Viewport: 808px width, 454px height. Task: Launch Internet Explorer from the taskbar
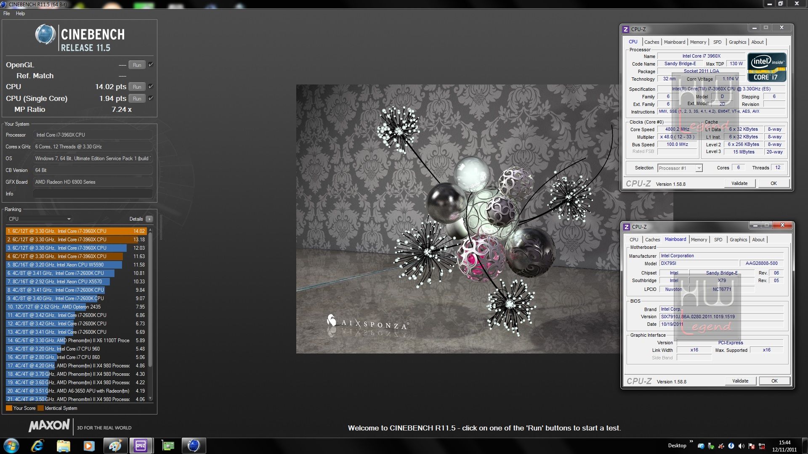[38, 446]
